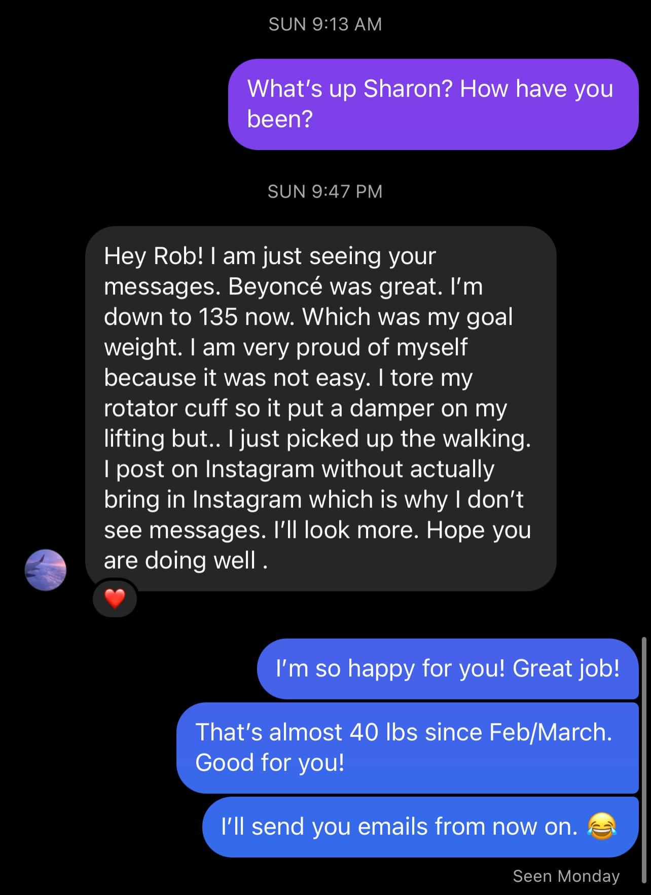Select the "What's up Sharon?" purple message
Image resolution: width=651 pixels, height=895 pixels.
433,104
